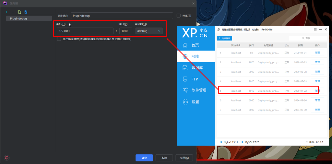Click the phpStudy search box
This screenshot has width=332, height=164.
[308, 38]
